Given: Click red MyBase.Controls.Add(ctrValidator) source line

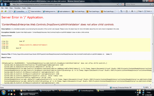Looking at the screenshot, I should coord(33,45).
